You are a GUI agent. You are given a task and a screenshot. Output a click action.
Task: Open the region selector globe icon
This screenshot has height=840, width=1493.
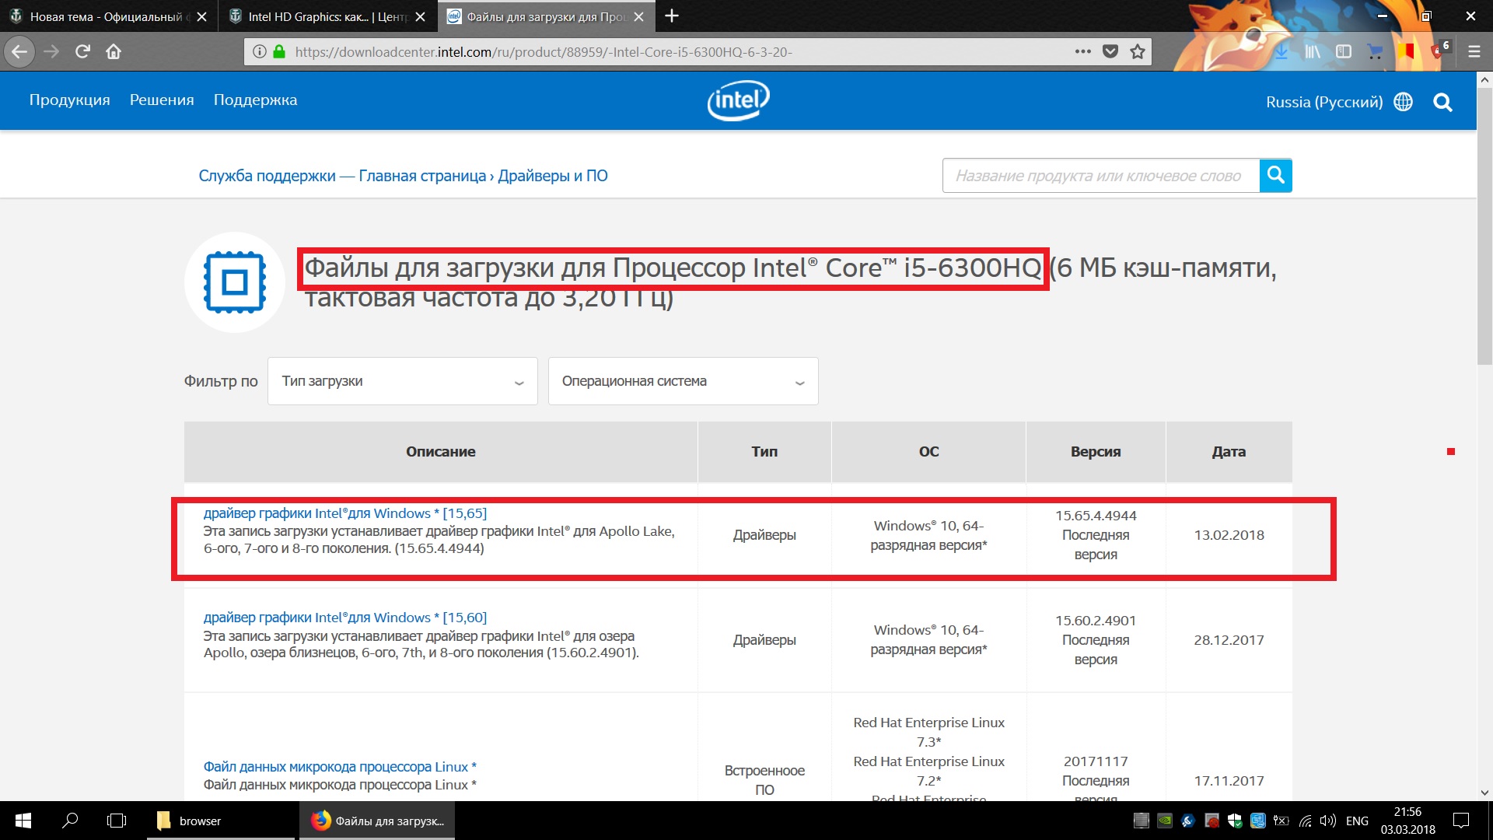(x=1403, y=102)
